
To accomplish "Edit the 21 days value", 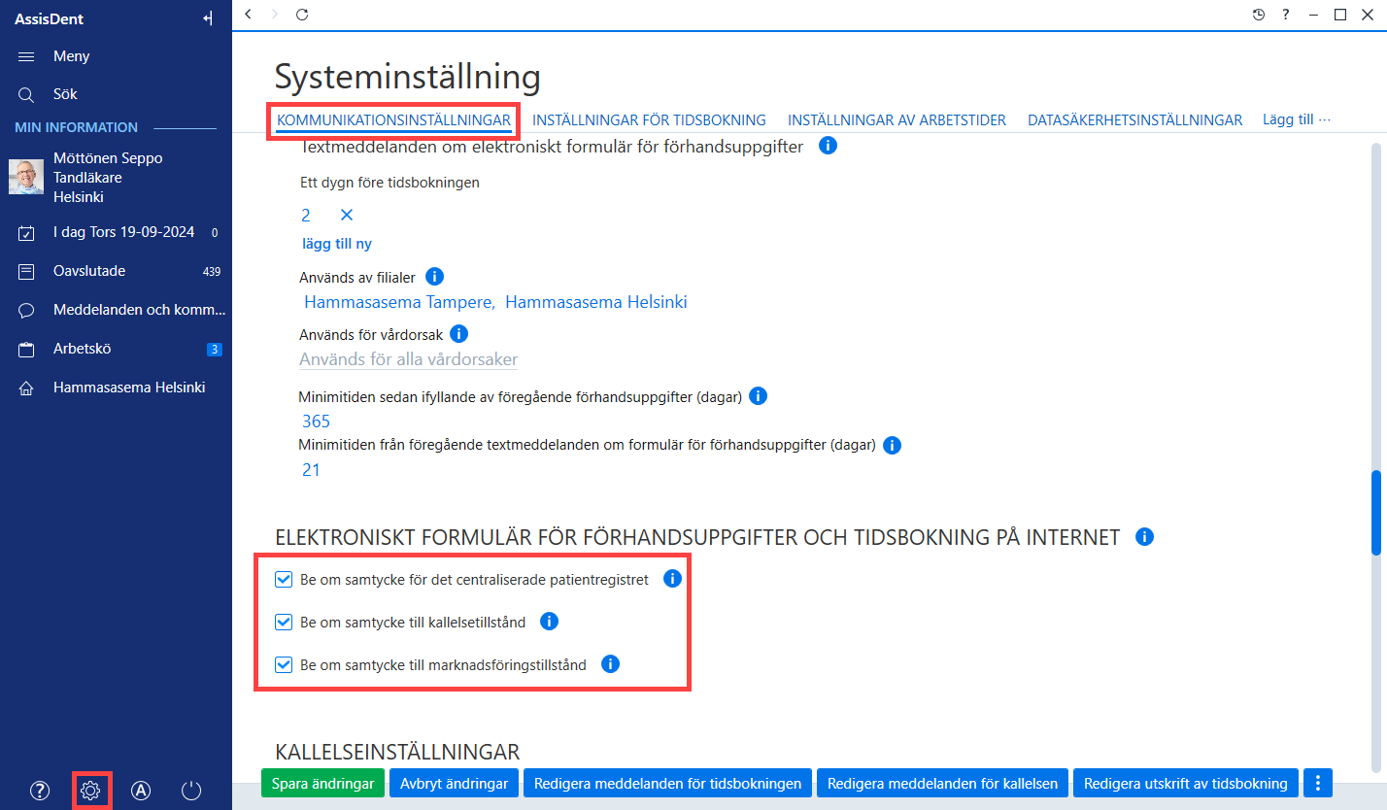I will tap(311, 470).
